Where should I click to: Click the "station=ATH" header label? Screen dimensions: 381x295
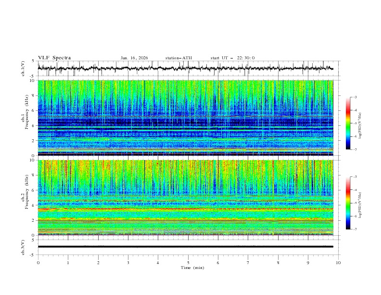(x=178, y=58)
